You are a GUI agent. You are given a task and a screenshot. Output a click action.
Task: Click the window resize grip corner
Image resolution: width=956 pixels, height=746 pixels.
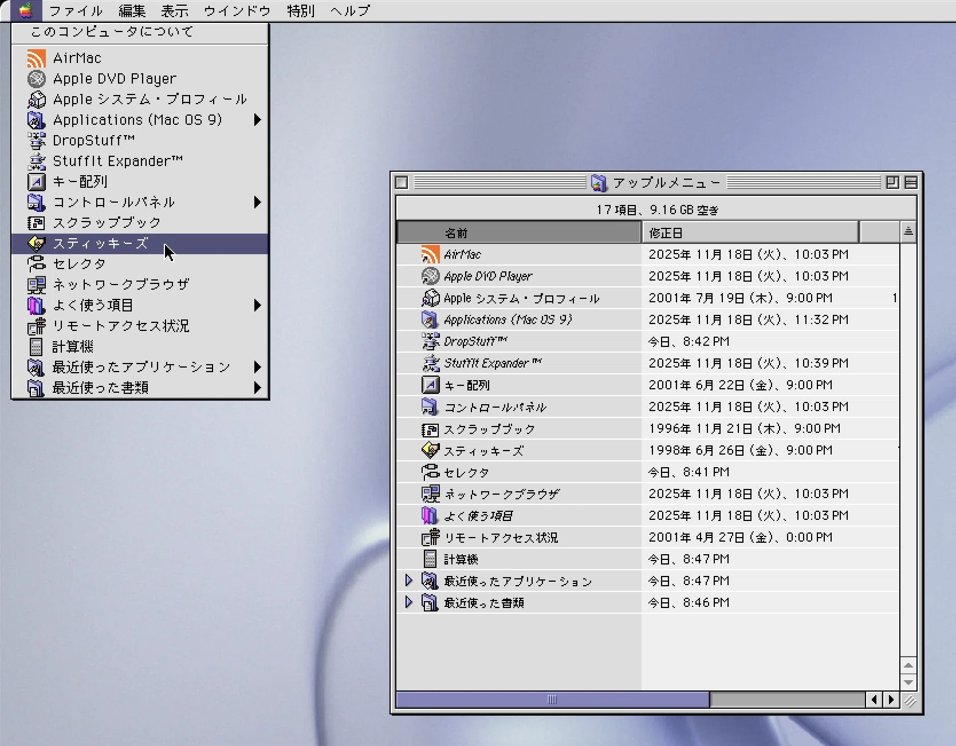[x=909, y=701]
